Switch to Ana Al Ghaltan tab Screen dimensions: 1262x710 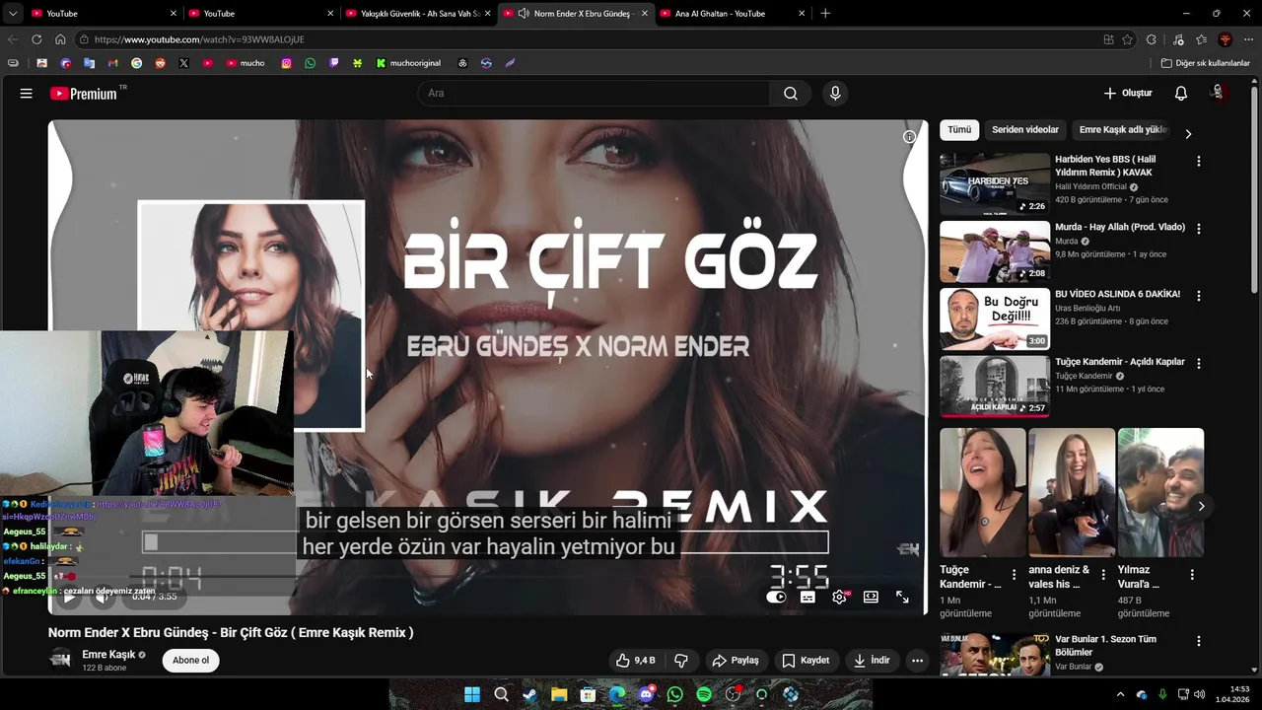pos(731,14)
